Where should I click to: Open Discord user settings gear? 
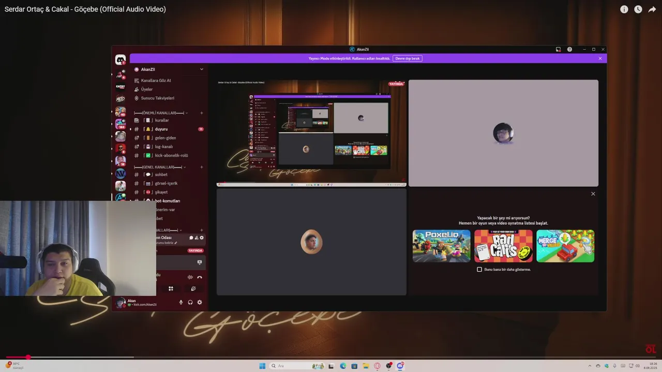click(200, 302)
